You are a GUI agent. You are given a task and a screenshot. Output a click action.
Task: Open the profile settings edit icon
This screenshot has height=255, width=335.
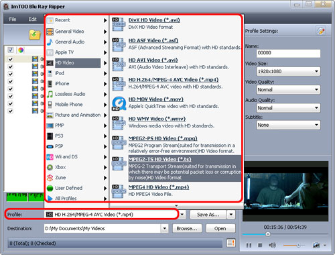click(321, 31)
